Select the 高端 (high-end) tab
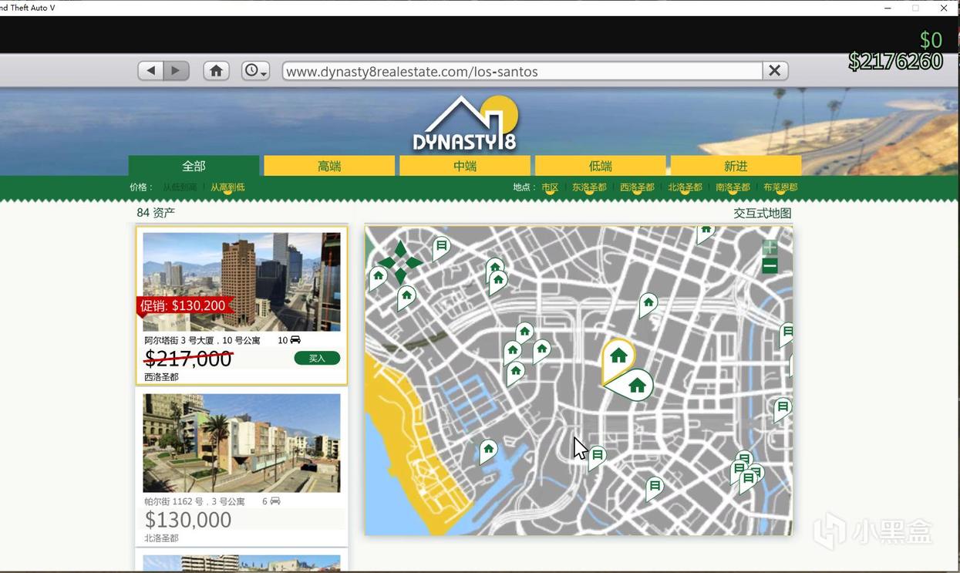The height and width of the screenshot is (573, 960). click(x=329, y=166)
